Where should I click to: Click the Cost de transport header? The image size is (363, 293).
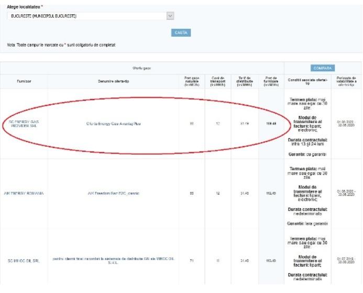click(x=217, y=81)
